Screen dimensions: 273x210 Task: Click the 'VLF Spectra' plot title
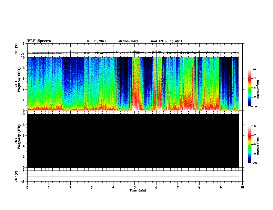pos(39,41)
